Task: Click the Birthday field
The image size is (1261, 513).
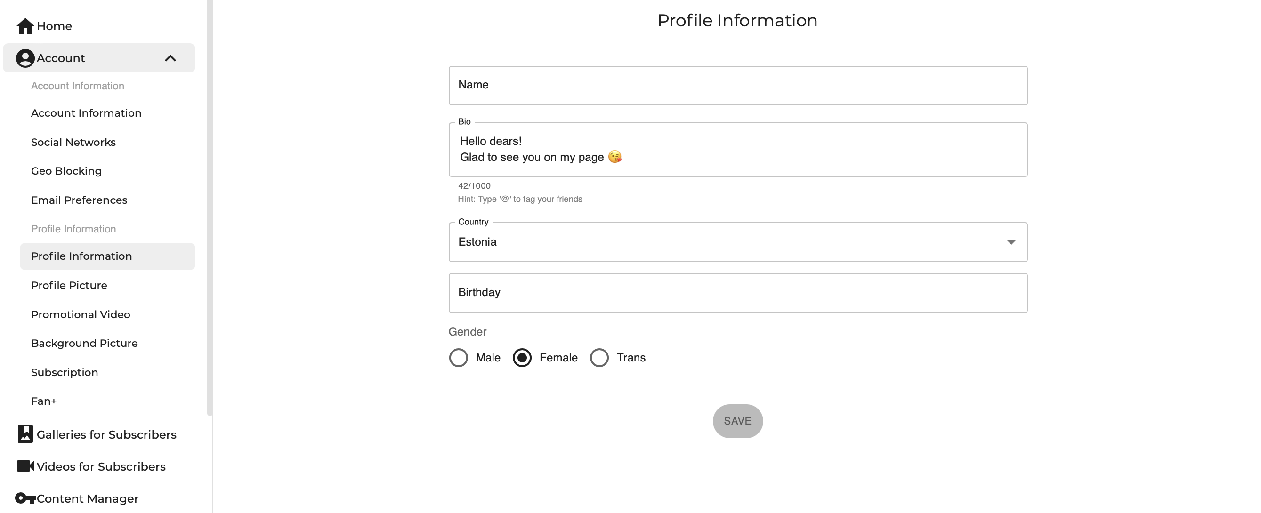Action: click(738, 293)
